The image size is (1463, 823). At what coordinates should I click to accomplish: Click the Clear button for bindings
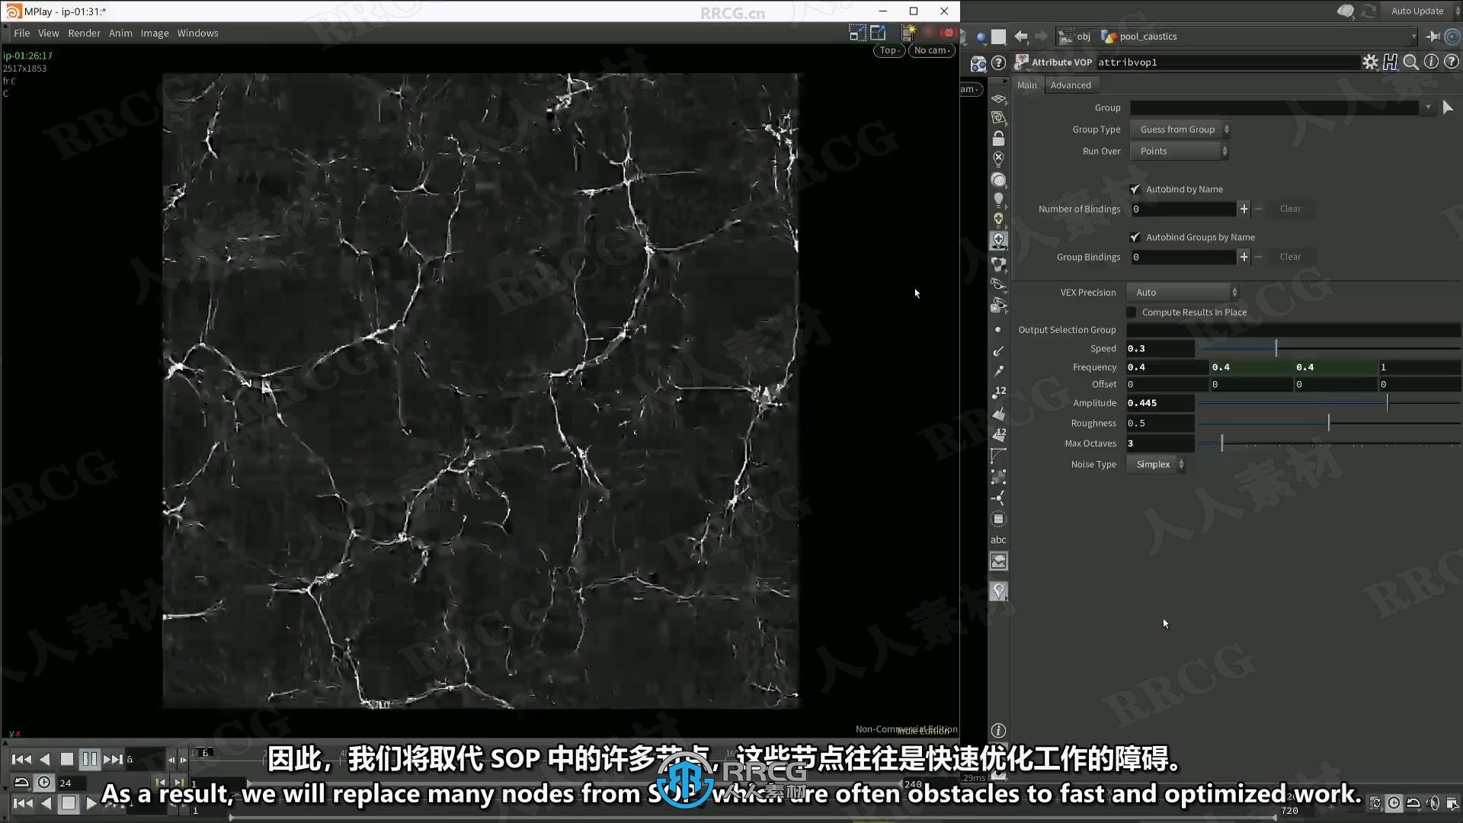tap(1292, 208)
